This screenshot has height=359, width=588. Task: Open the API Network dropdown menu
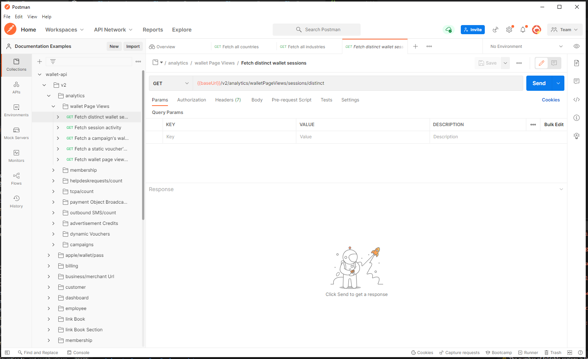[x=113, y=30]
